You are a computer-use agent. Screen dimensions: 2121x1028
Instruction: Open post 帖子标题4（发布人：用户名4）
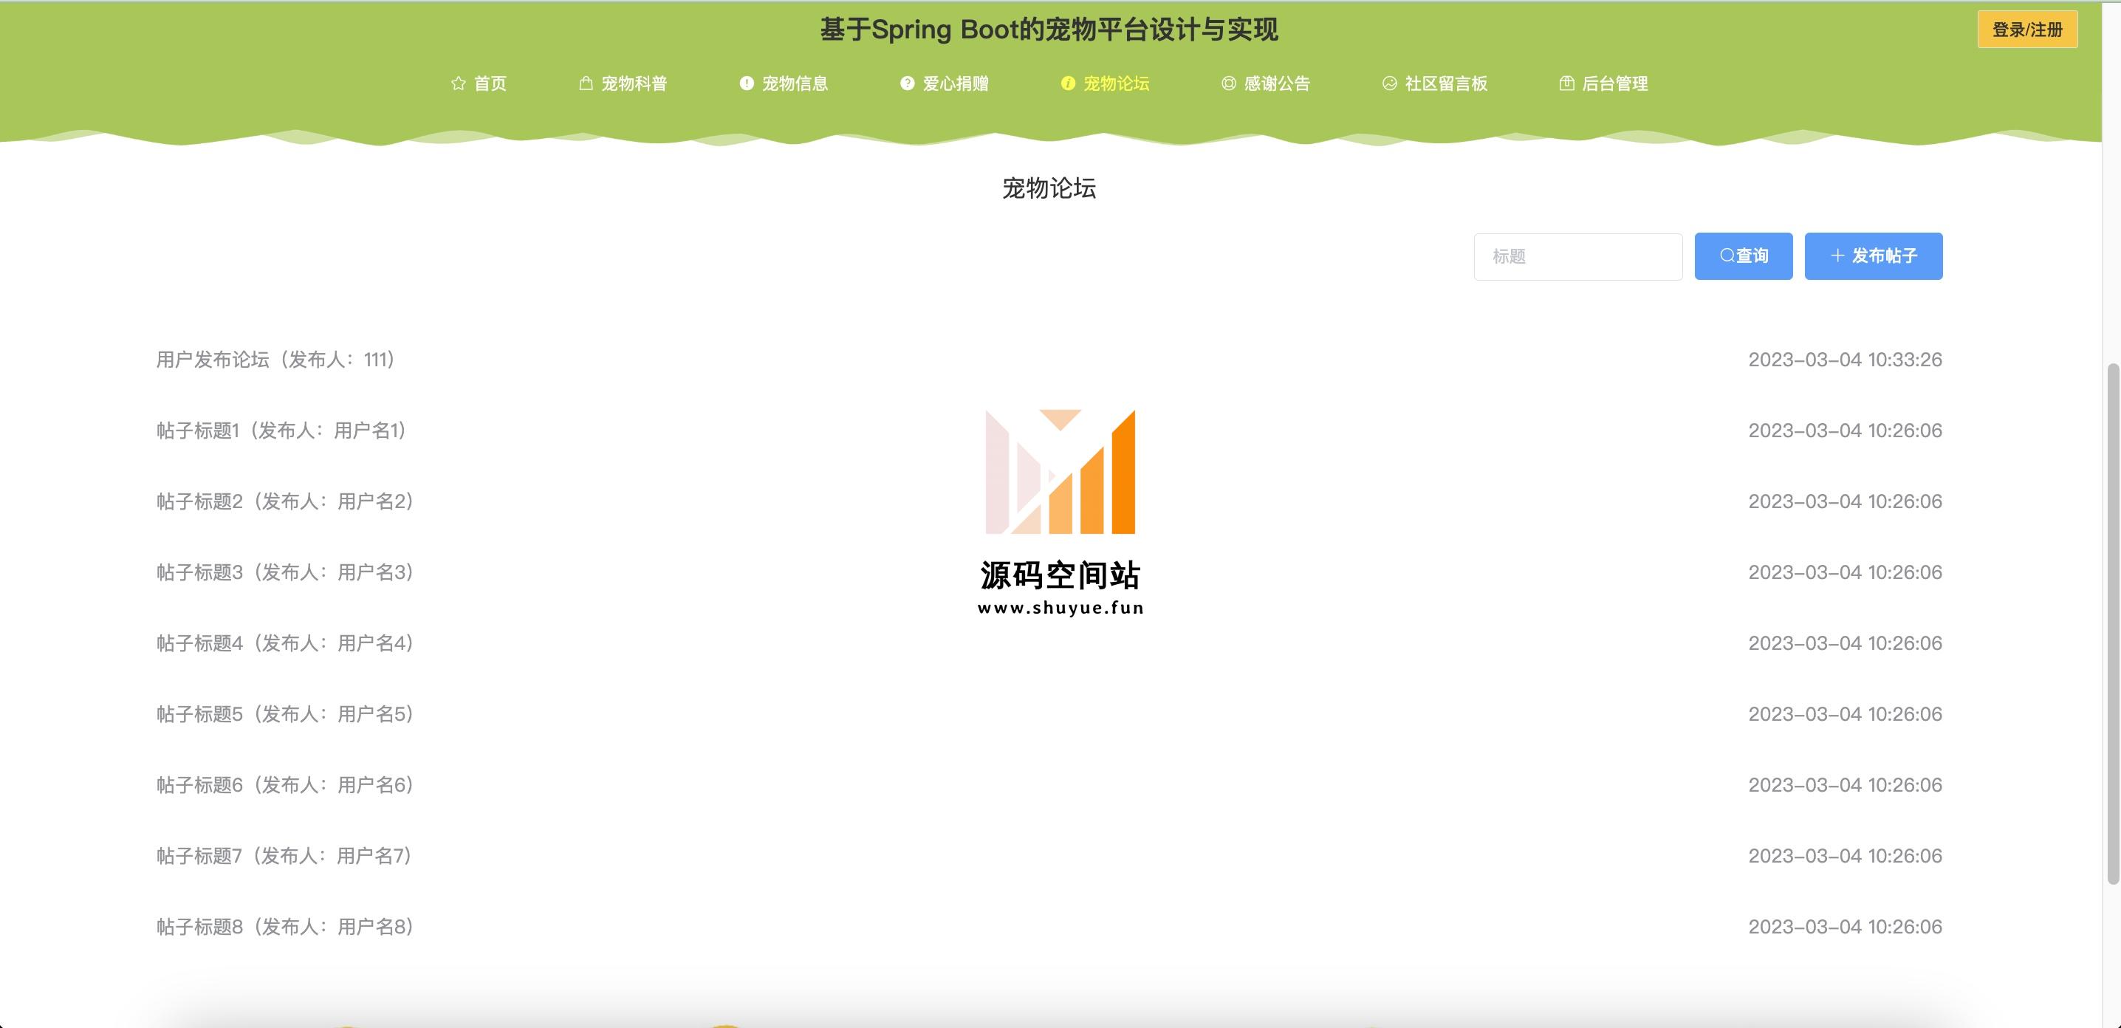tap(287, 642)
